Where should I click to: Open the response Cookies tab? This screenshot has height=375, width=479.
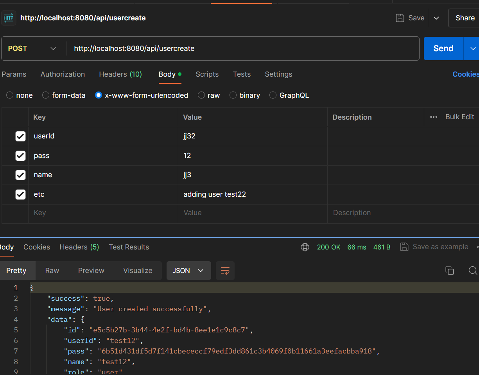pos(37,247)
